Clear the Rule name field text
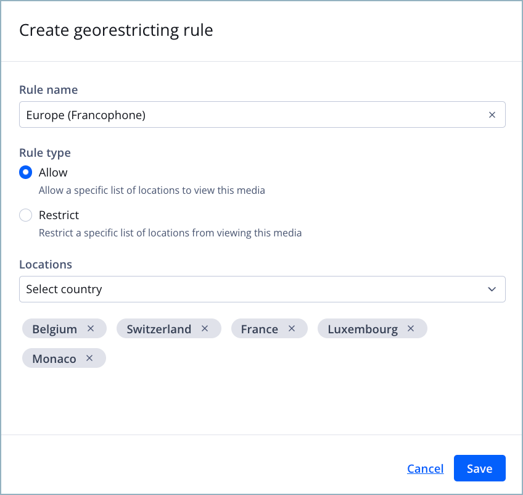523x495 pixels. pos(492,115)
